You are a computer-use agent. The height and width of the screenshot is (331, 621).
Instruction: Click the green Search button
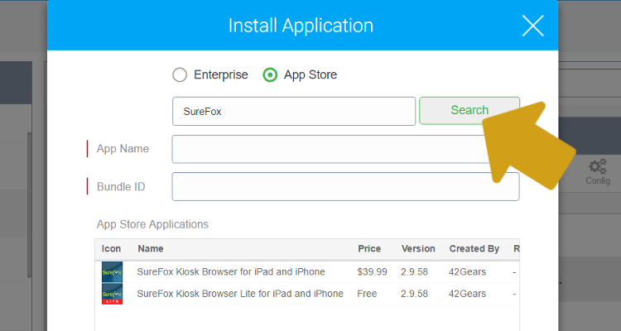pos(469,110)
